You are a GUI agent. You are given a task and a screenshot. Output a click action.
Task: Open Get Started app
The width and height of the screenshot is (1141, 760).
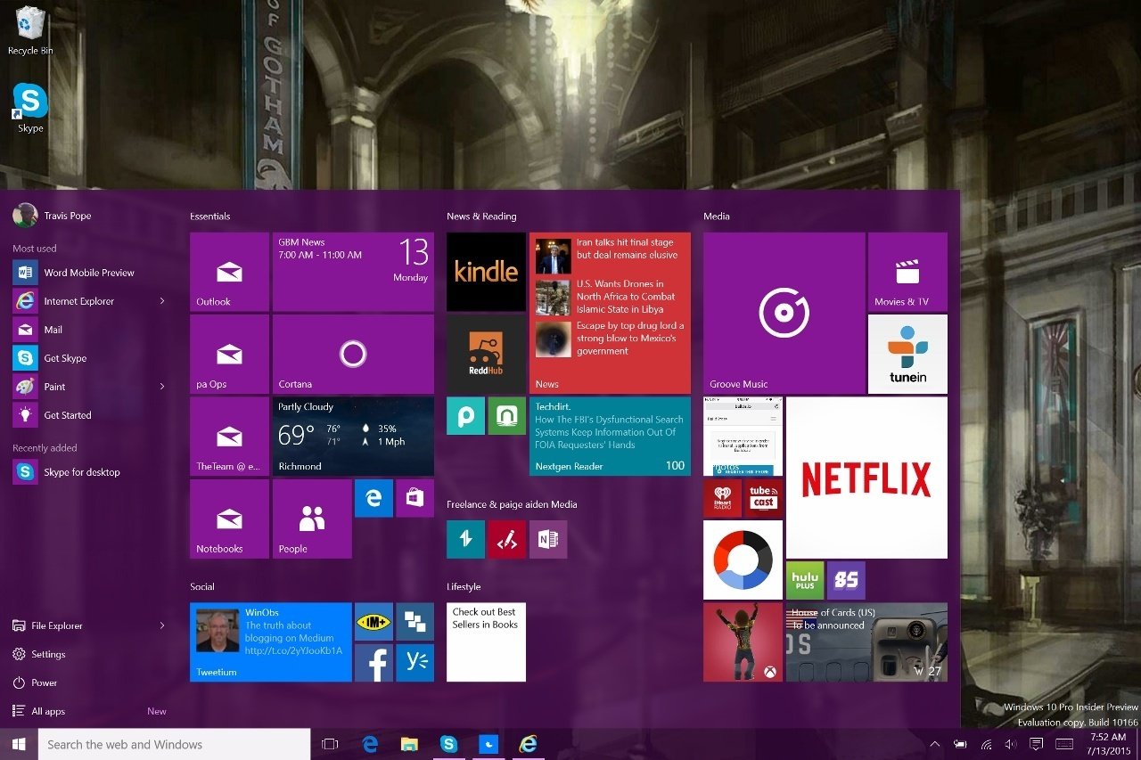89,415
